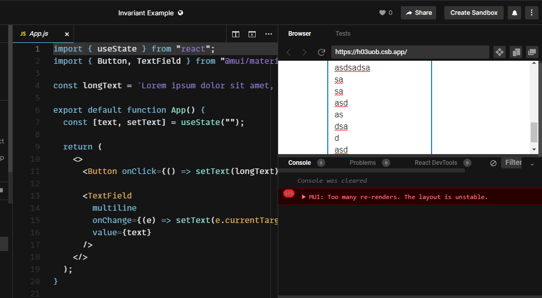Switch to the Tests tab
The height and width of the screenshot is (298, 542).
coord(343,33)
